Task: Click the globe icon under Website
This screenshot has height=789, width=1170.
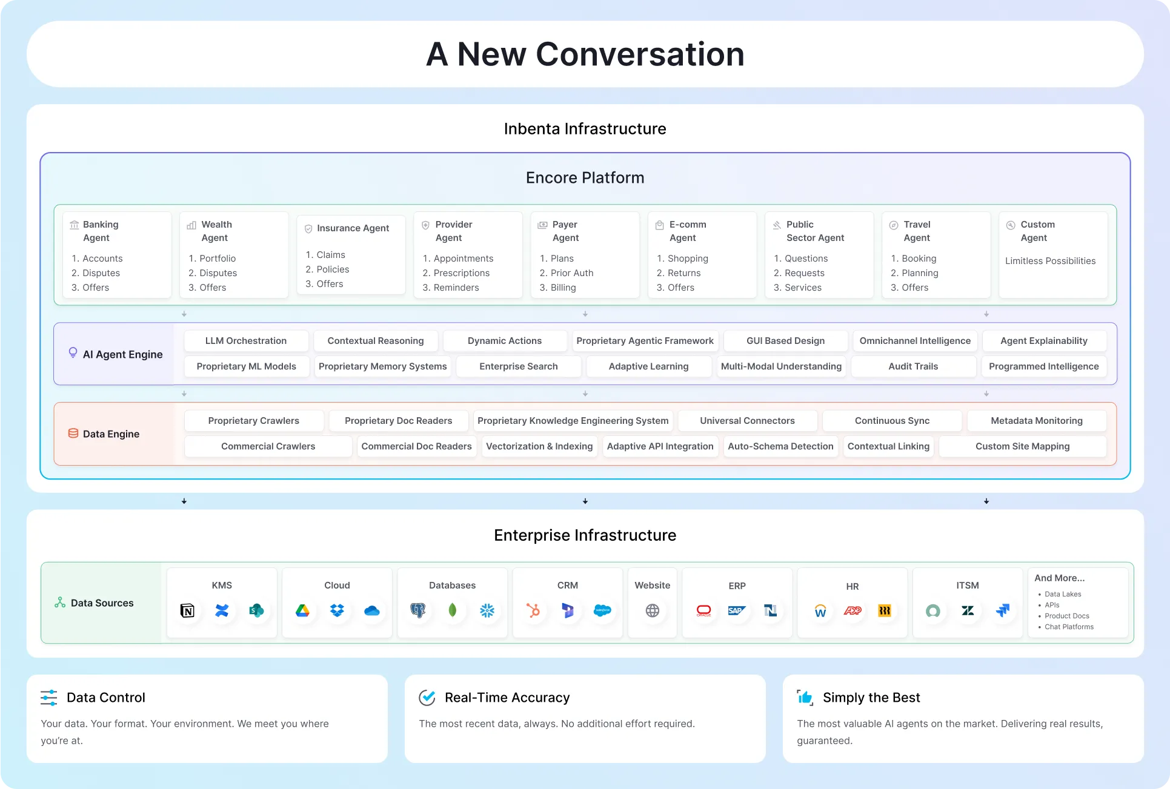Action: (653, 610)
